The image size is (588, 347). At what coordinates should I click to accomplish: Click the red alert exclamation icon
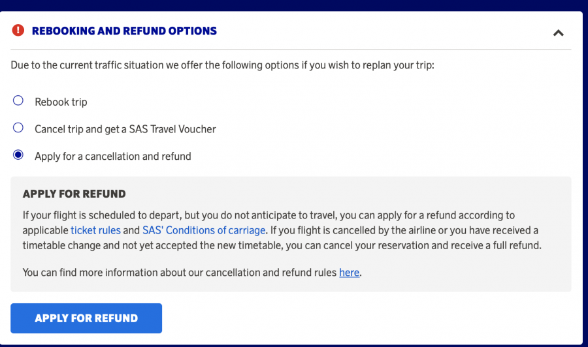pyautogui.click(x=18, y=31)
